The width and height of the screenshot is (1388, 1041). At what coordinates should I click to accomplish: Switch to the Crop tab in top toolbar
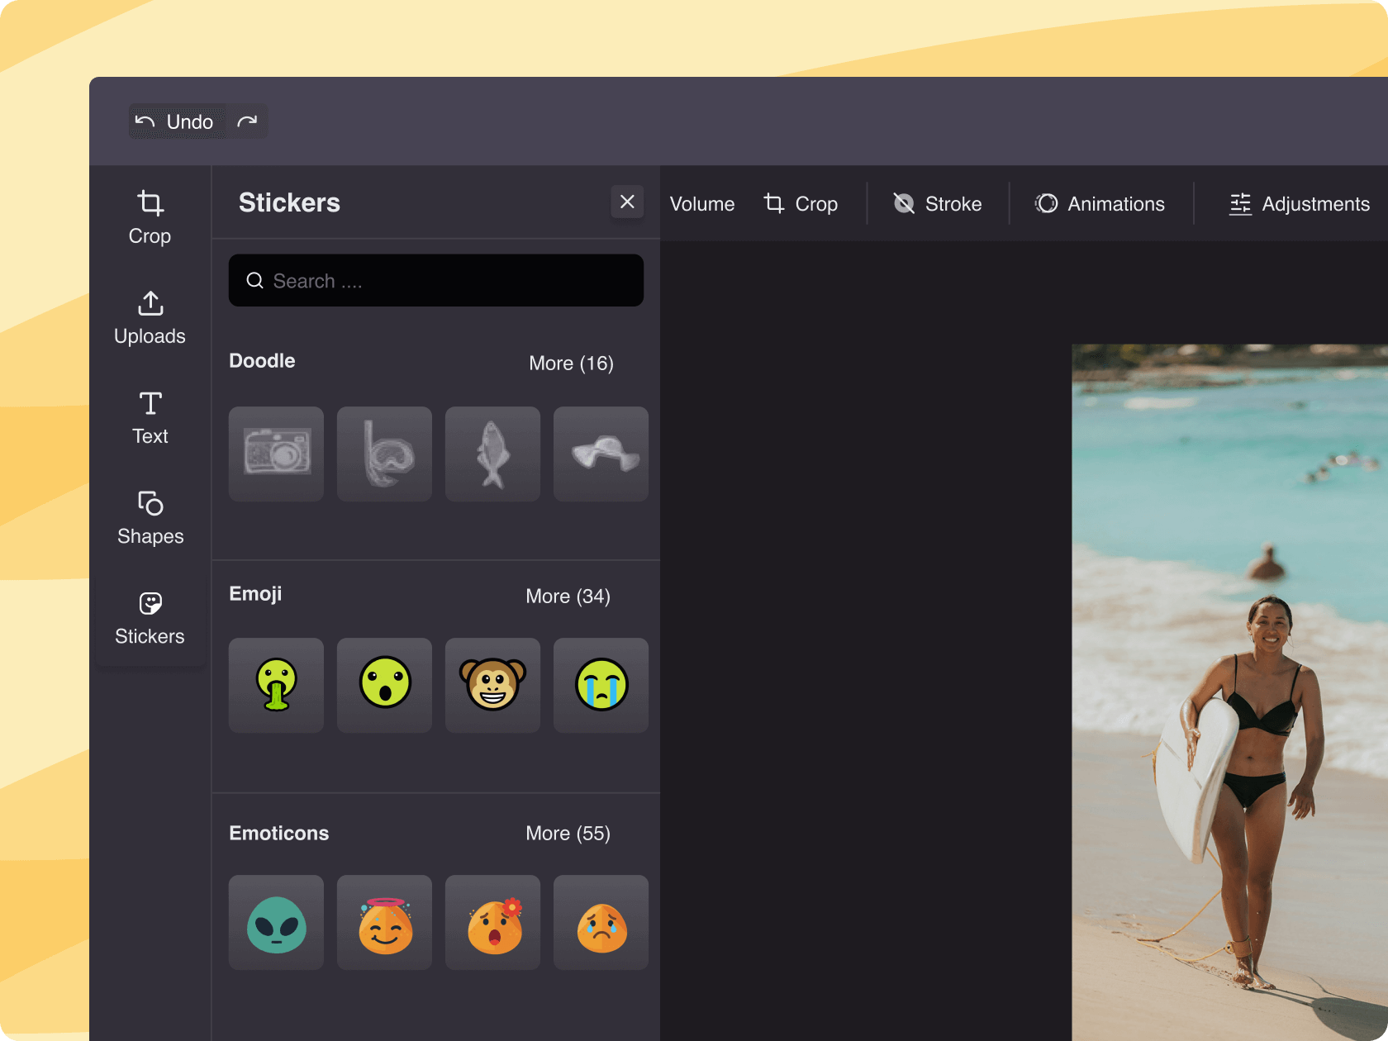click(801, 203)
